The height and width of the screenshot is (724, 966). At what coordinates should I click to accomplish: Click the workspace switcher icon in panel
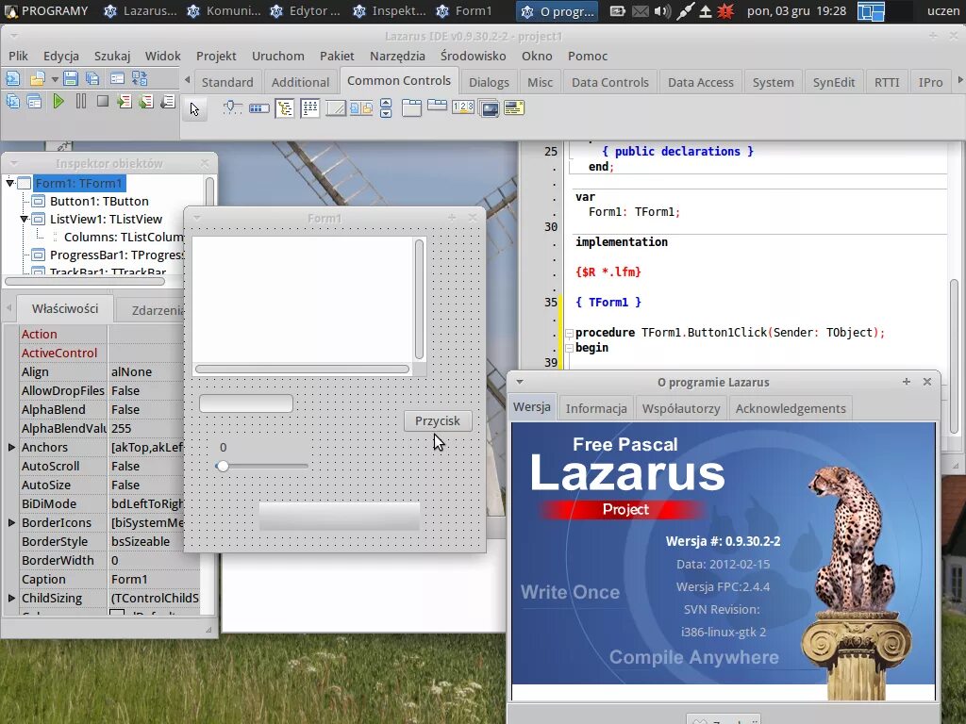tap(871, 11)
